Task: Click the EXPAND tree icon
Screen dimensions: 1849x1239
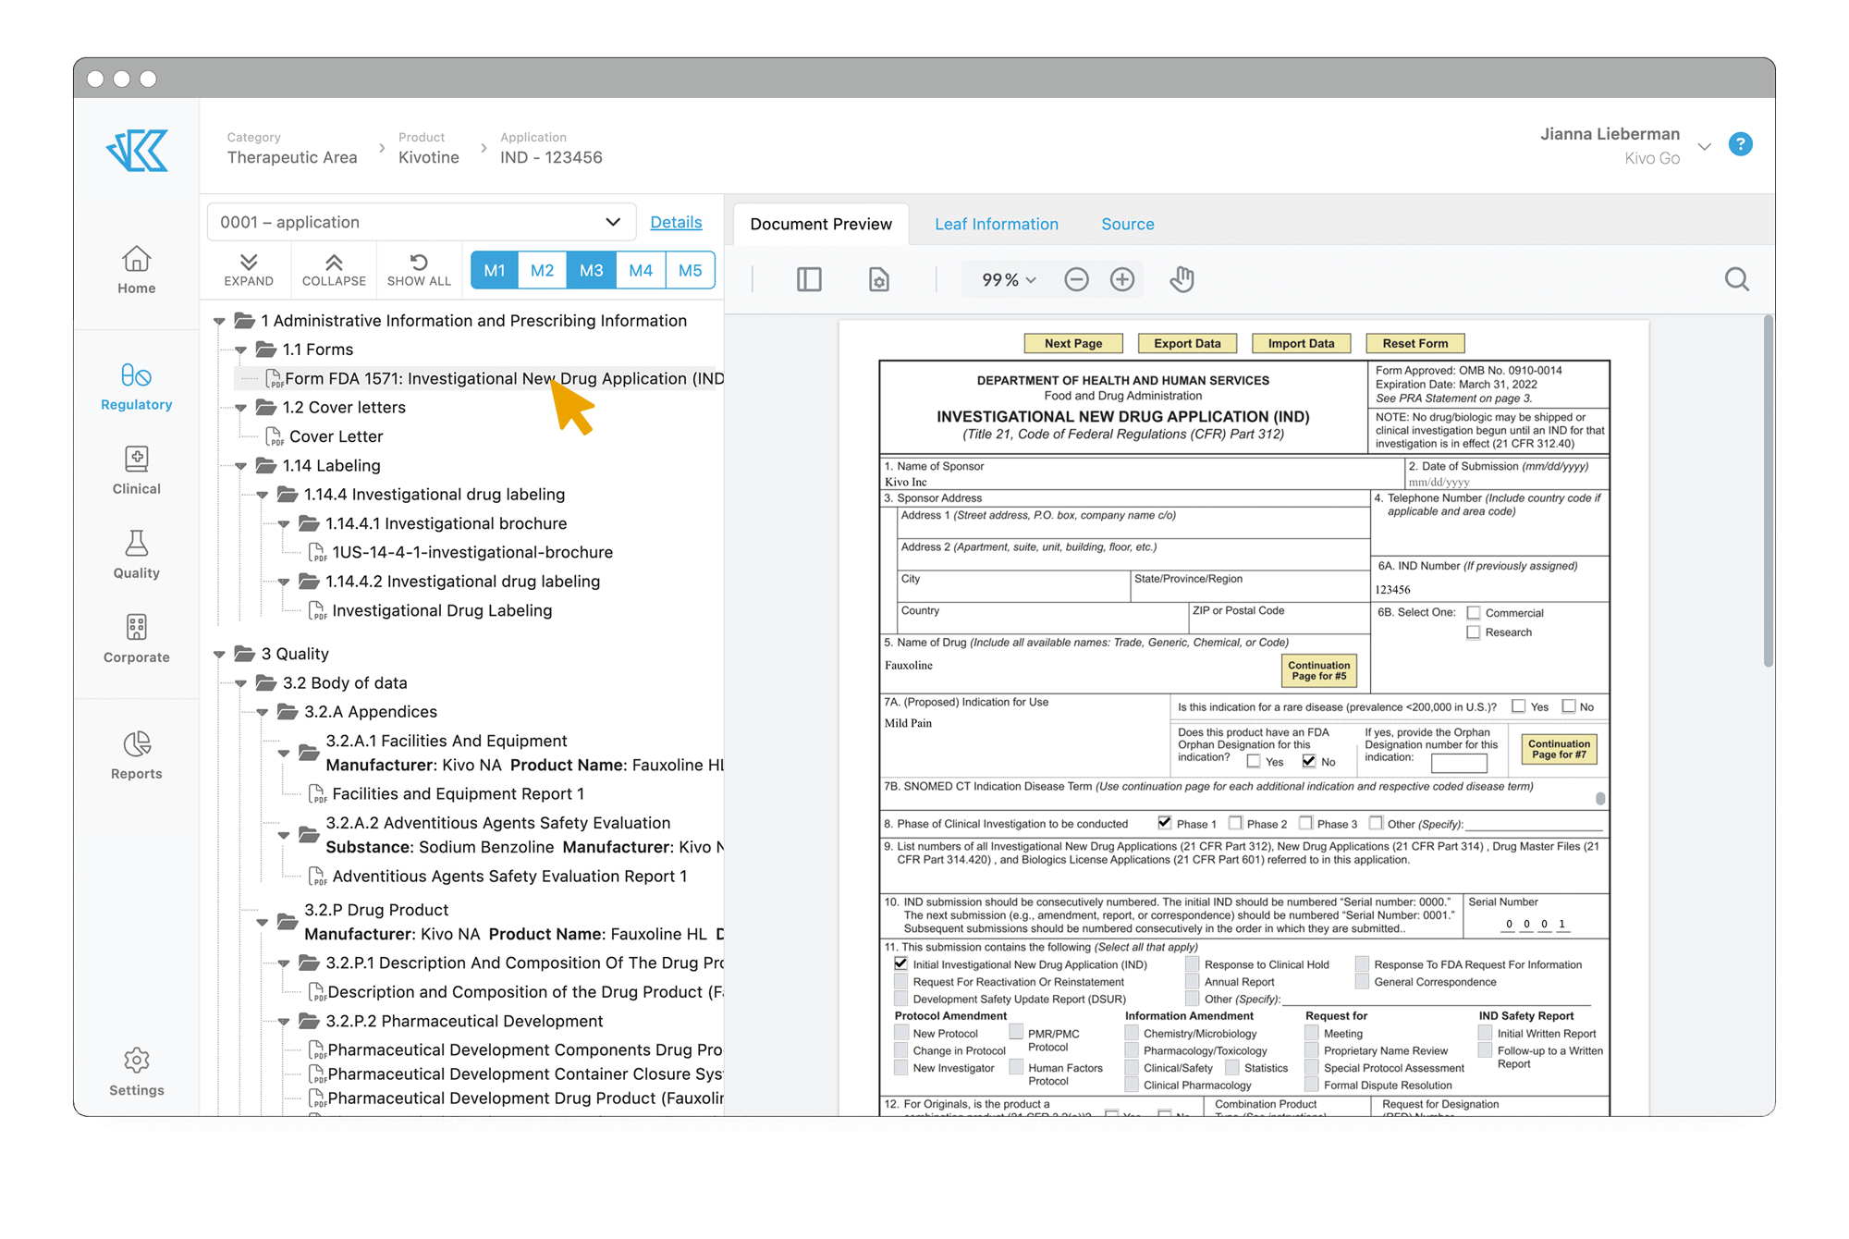Action: point(248,270)
